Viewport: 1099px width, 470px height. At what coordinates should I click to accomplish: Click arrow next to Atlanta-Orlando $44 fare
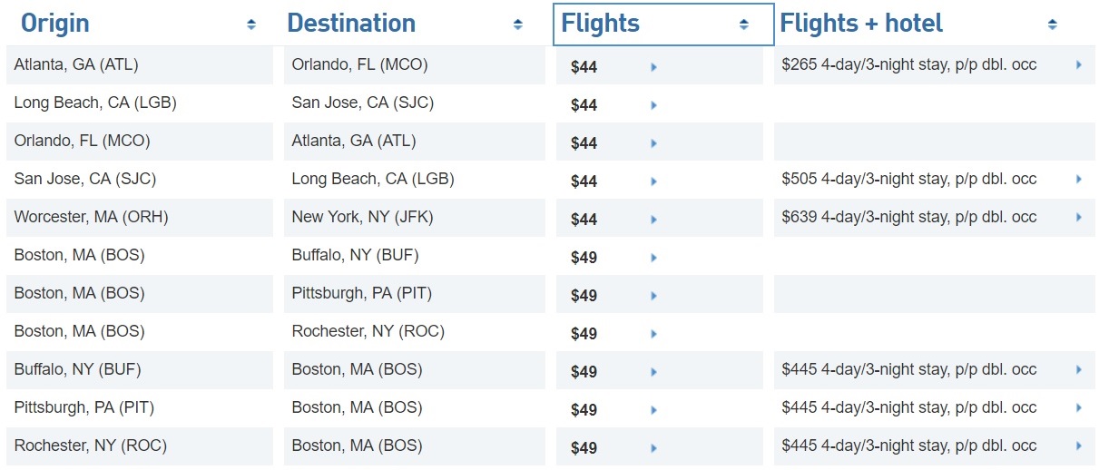(653, 67)
